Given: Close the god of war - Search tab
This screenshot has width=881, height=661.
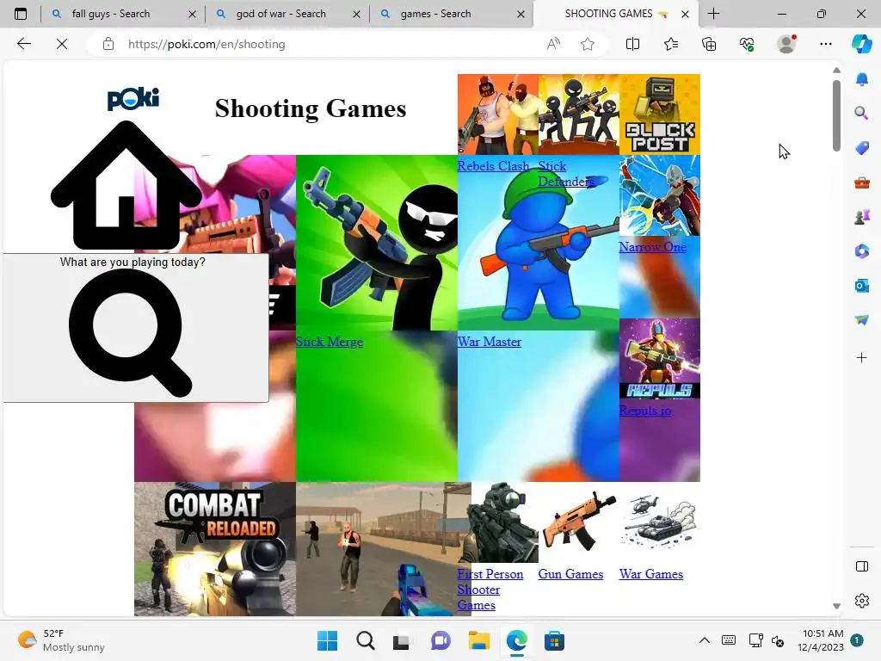Looking at the screenshot, I should 356,14.
